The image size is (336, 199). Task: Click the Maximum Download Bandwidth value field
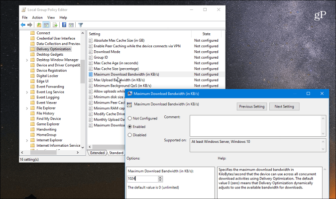click(x=143, y=179)
